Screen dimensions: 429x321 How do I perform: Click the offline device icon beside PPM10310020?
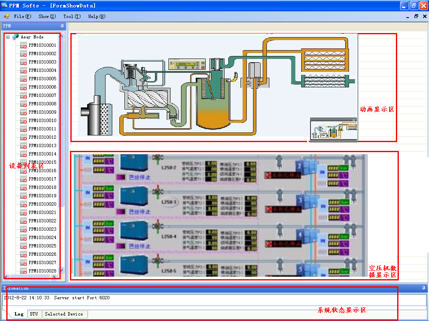(x=23, y=204)
